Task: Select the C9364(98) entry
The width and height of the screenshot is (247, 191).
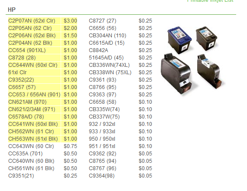Action: pyautogui.click(x=102, y=176)
